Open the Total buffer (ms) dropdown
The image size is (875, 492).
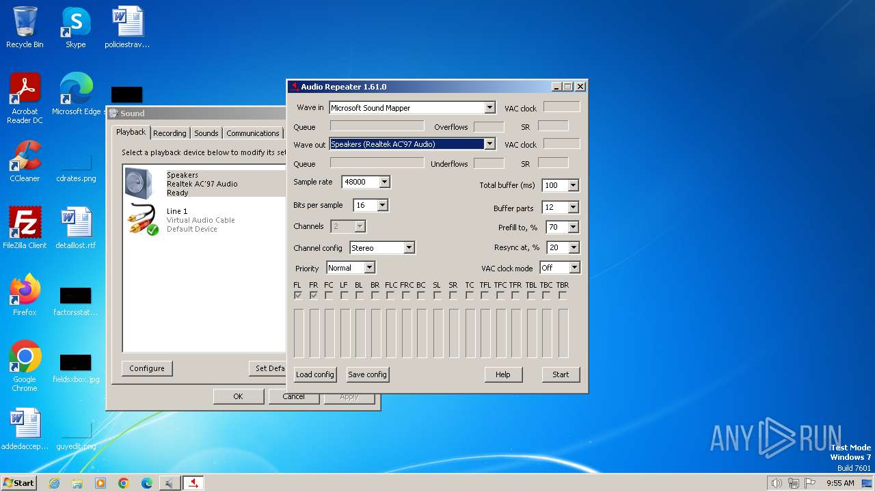pyautogui.click(x=573, y=186)
